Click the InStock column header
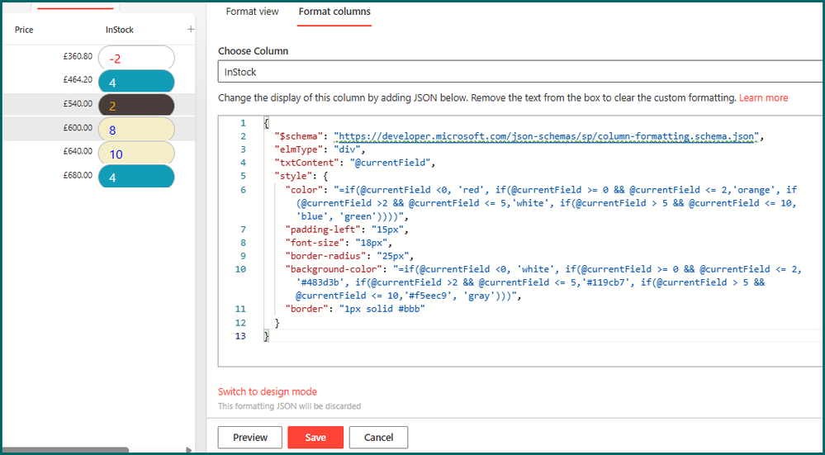 (120, 30)
